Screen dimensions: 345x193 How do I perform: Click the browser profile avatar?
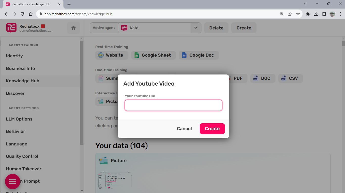[332, 14]
